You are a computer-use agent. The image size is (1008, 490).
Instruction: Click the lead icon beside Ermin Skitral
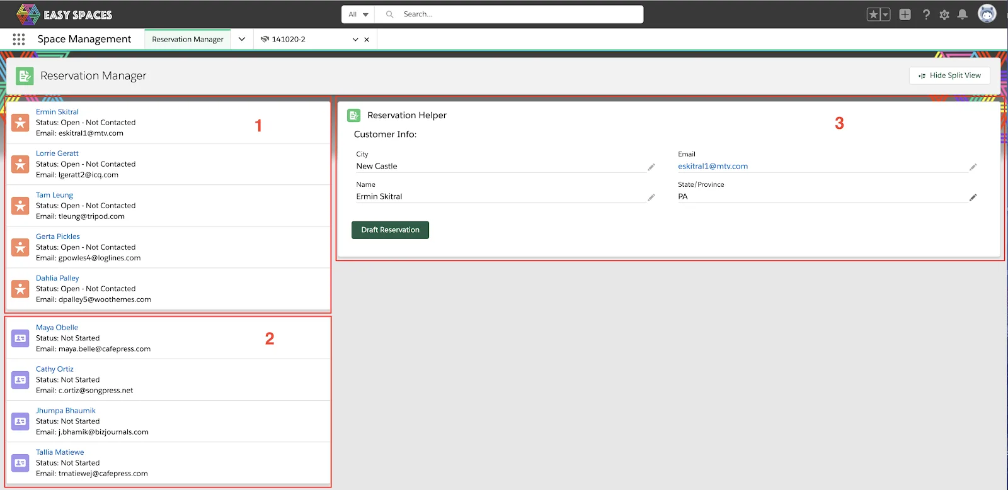coord(20,123)
